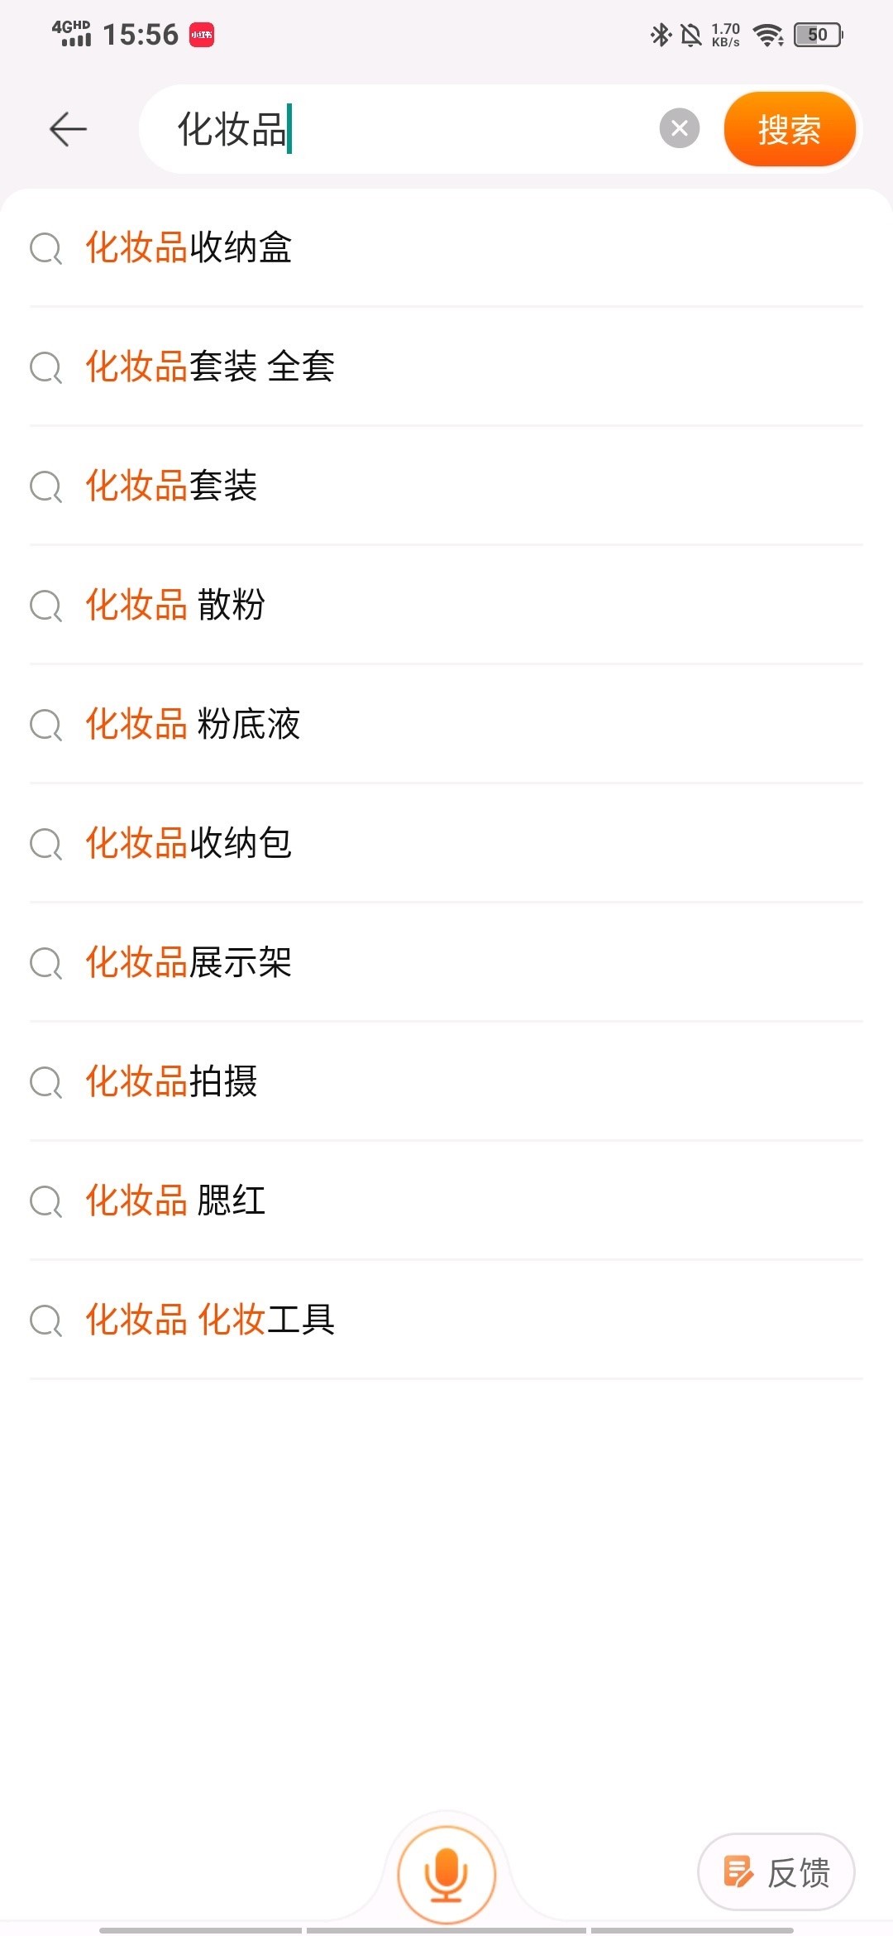The width and height of the screenshot is (893, 1936).
Task: Tap the red app notification icon in status bar
Action: [x=202, y=35]
